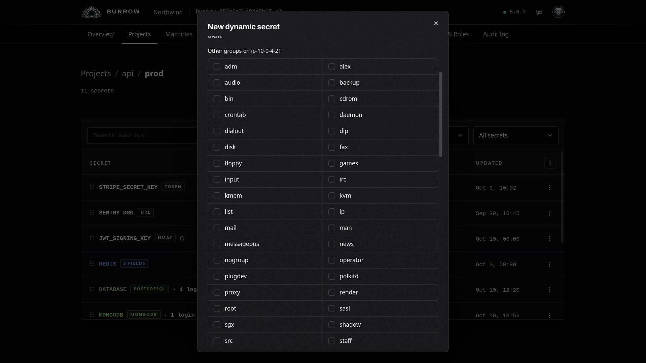Check the backup group checkbox
The image size is (646, 363).
332,83
